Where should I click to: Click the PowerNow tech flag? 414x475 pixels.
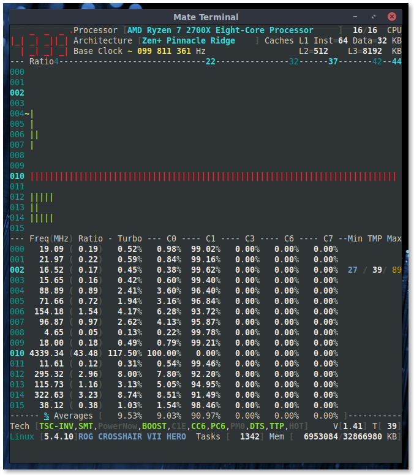pyautogui.click(x=118, y=426)
